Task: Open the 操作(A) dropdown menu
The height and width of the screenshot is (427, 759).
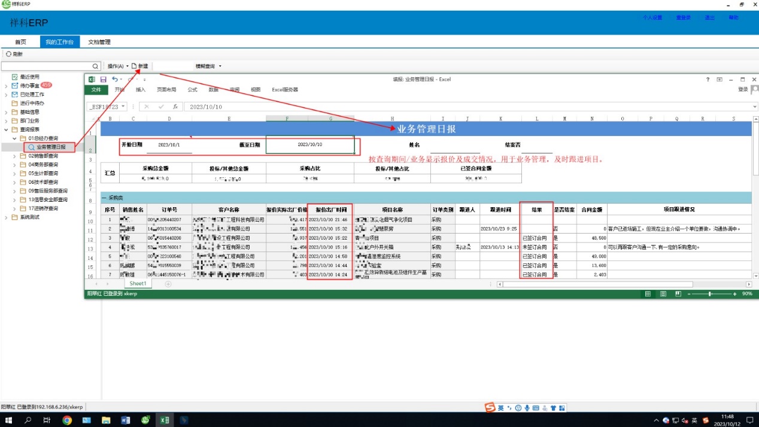Action: point(118,66)
